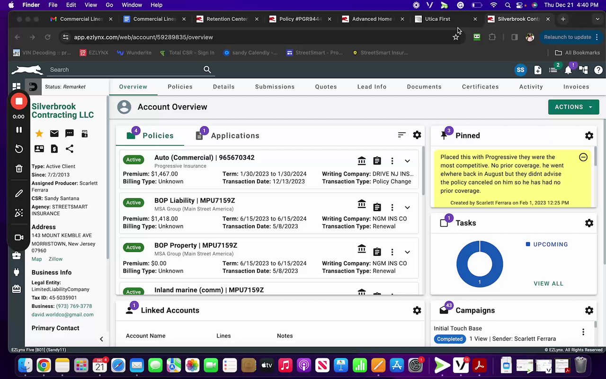Go to the Quotes tab
The height and width of the screenshot is (379, 606).
coord(326,87)
